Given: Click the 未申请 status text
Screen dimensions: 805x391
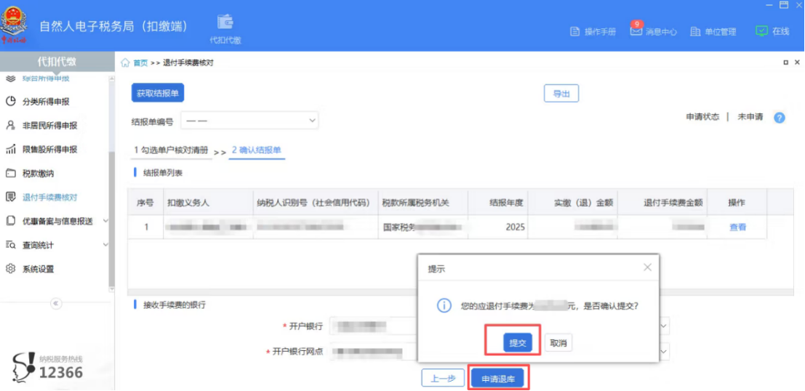Looking at the screenshot, I should click(750, 116).
